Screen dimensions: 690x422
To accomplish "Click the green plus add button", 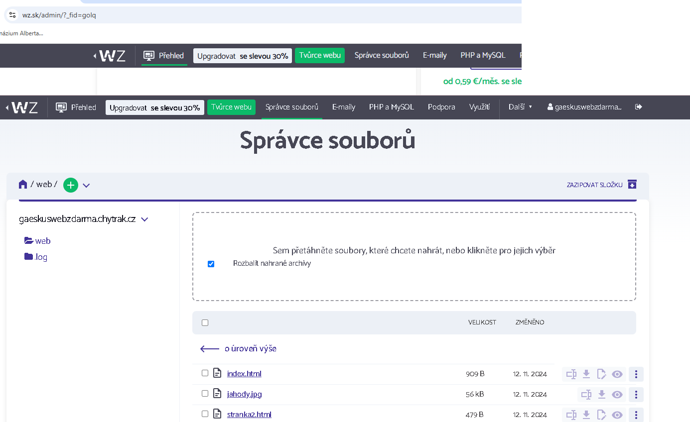I will coord(71,185).
